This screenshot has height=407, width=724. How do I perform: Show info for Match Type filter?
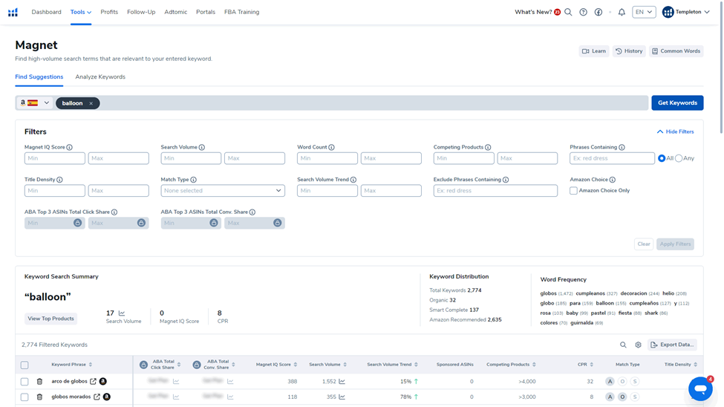pos(194,180)
